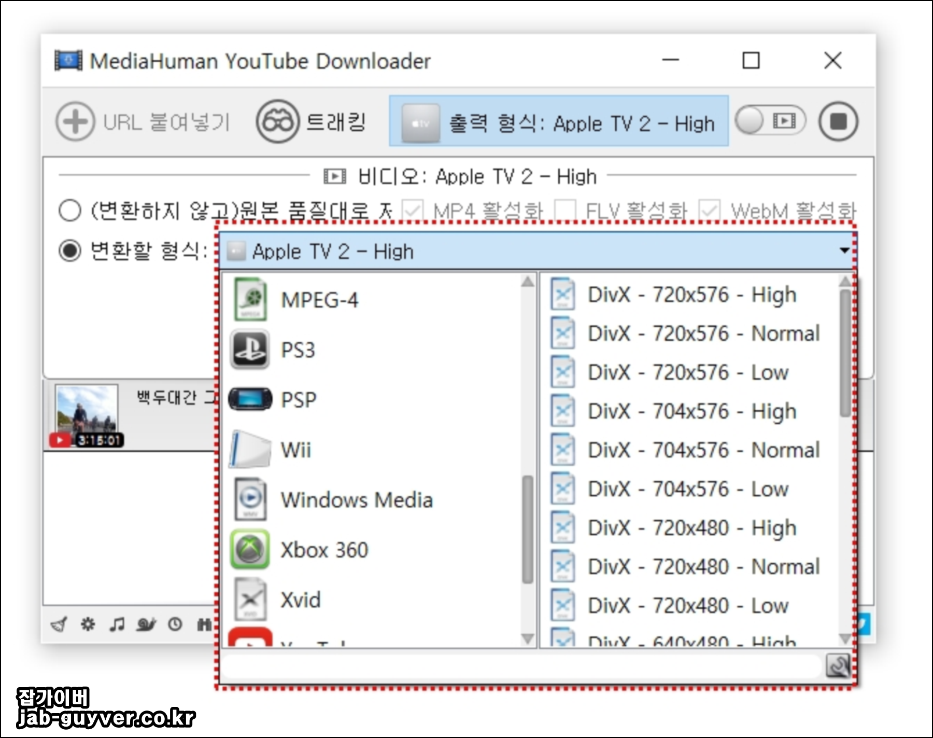
Task: Collapse the Apple TV 2 – High combo box
Action: (538, 251)
